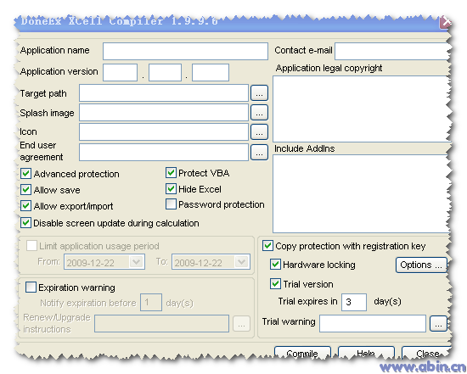
Task: Open Help from the bottom button
Action: coord(366,353)
